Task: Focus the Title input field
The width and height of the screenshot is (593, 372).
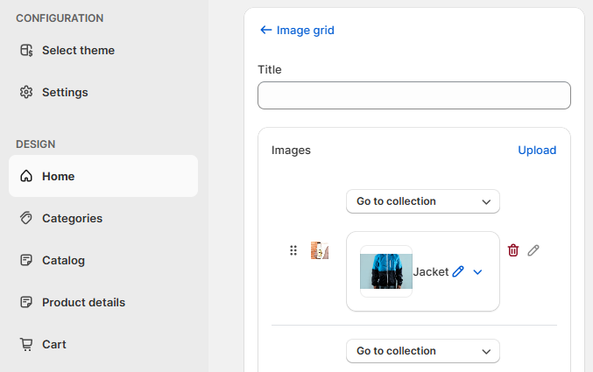Action: [x=414, y=95]
